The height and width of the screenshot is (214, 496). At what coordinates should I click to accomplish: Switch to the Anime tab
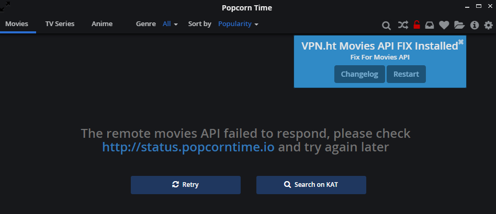(x=101, y=24)
